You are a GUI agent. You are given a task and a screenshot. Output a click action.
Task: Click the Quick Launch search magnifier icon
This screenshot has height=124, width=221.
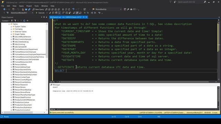(205, 2)
